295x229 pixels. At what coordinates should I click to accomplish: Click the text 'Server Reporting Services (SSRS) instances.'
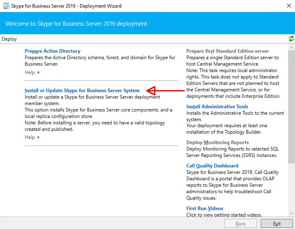point(232,155)
